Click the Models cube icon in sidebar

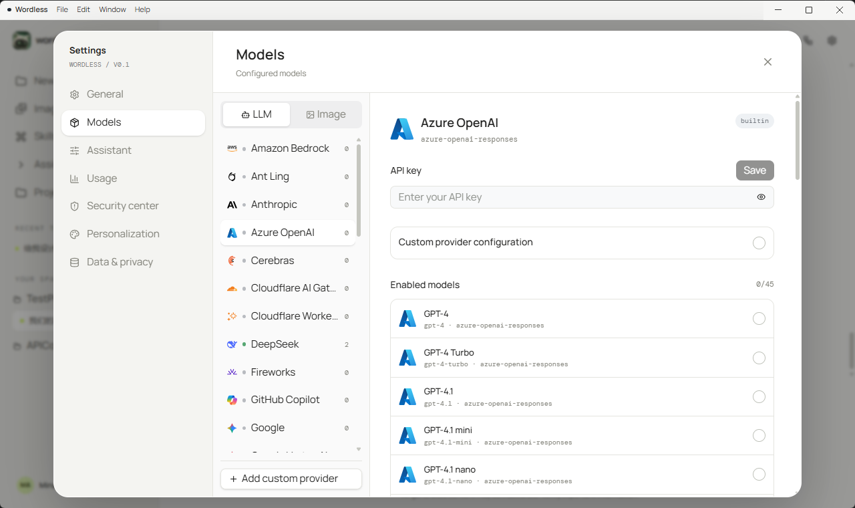tap(75, 123)
